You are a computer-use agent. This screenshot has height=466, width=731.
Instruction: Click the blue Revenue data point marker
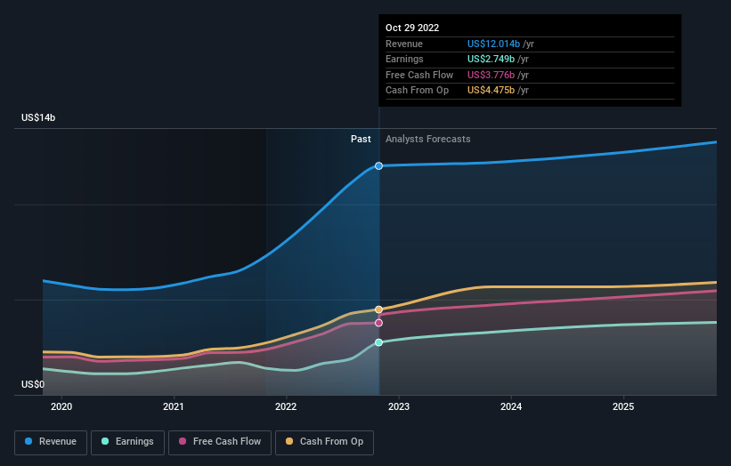point(379,165)
